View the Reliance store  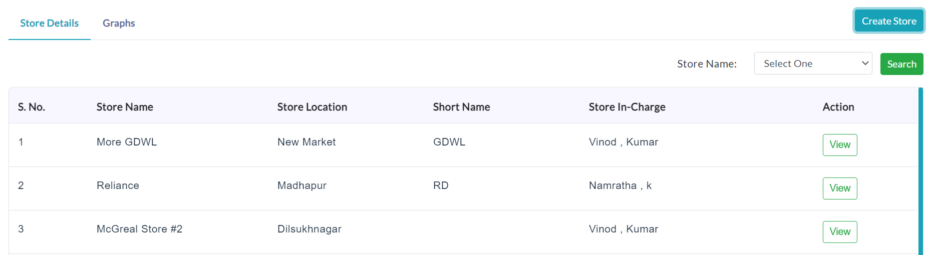840,188
